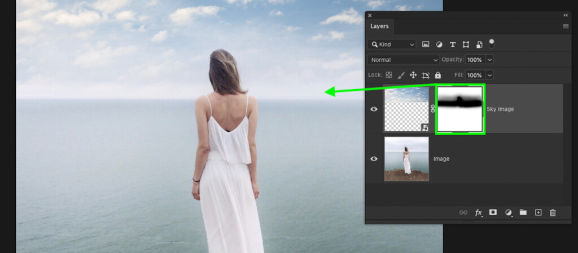Hide the Image layer

[x=374, y=159]
